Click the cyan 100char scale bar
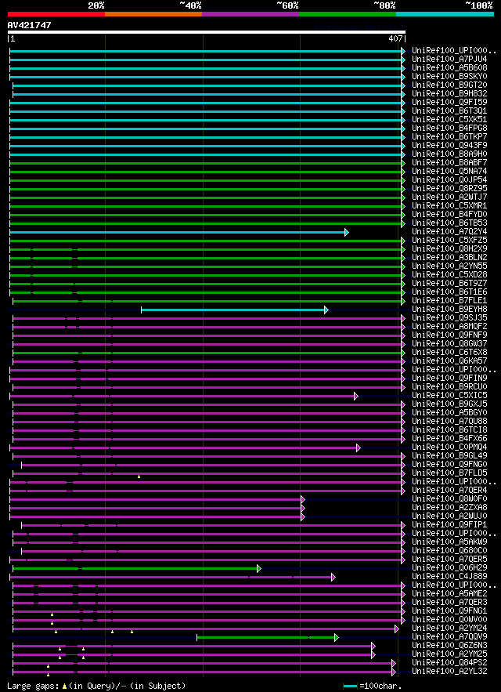The width and height of the screenshot is (501, 692). 350,687
